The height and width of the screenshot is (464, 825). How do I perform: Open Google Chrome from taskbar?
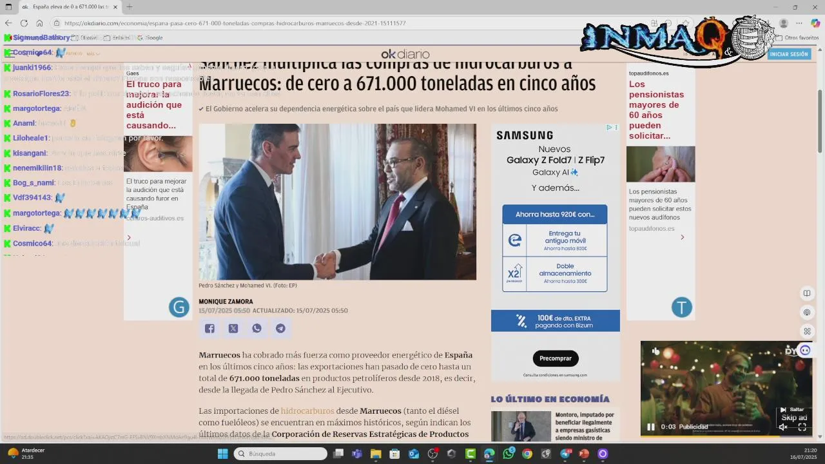click(527, 454)
